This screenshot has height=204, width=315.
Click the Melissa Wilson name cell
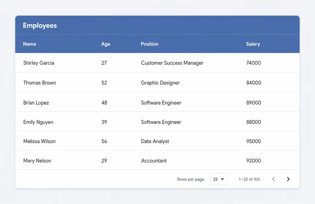click(39, 141)
